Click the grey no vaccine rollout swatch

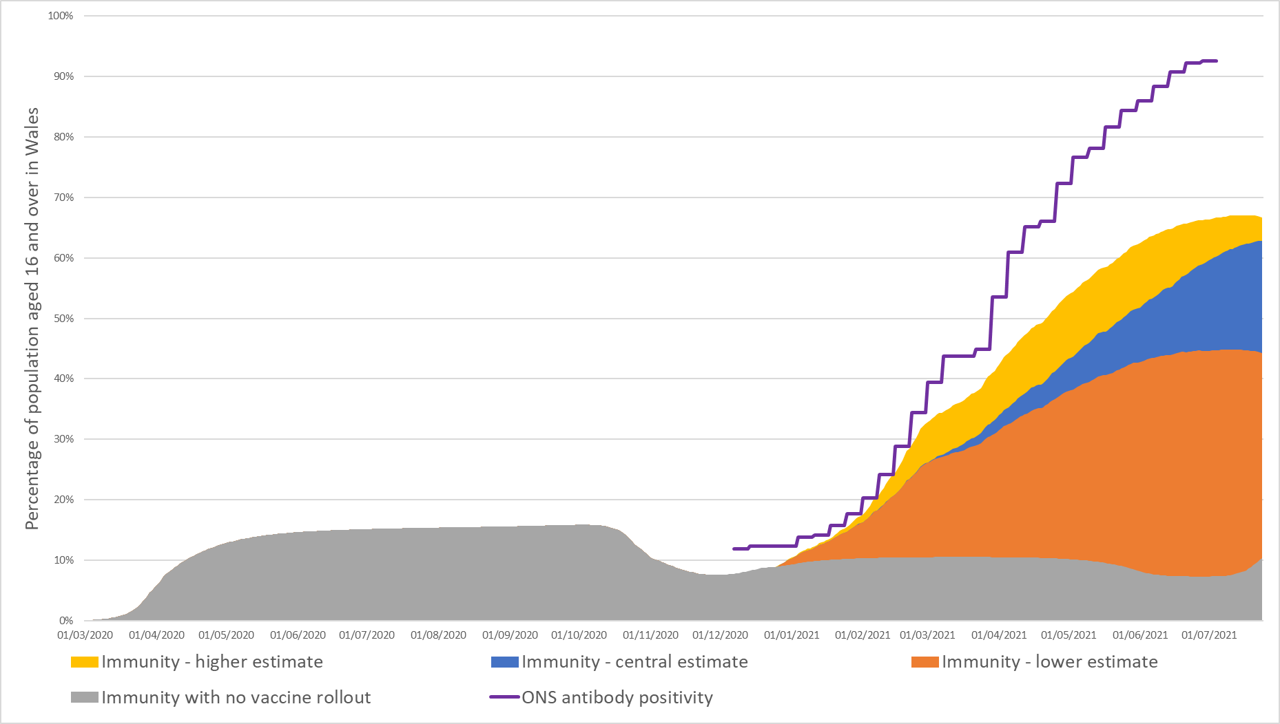(84, 698)
